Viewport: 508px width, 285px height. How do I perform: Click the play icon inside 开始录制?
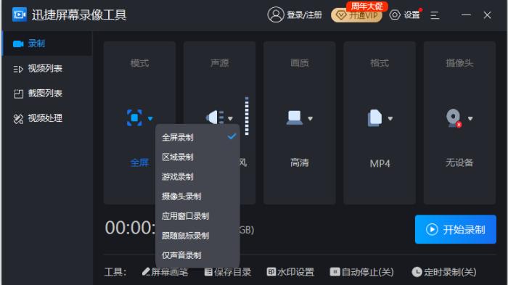tap(432, 229)
